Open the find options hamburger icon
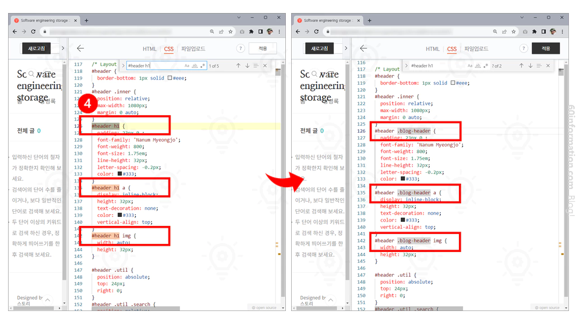 (256, 65)
